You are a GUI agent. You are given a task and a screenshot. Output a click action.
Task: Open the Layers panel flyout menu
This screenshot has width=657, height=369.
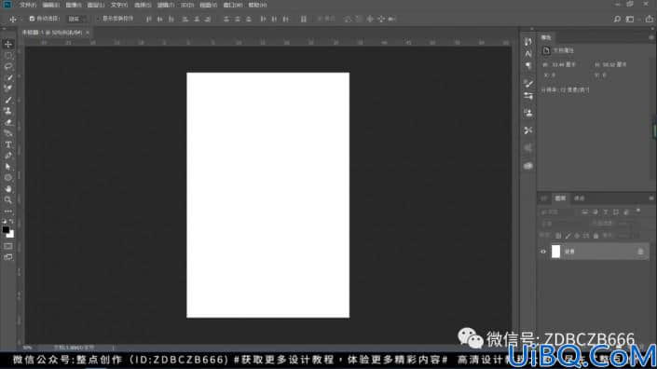tap(650, 198)
